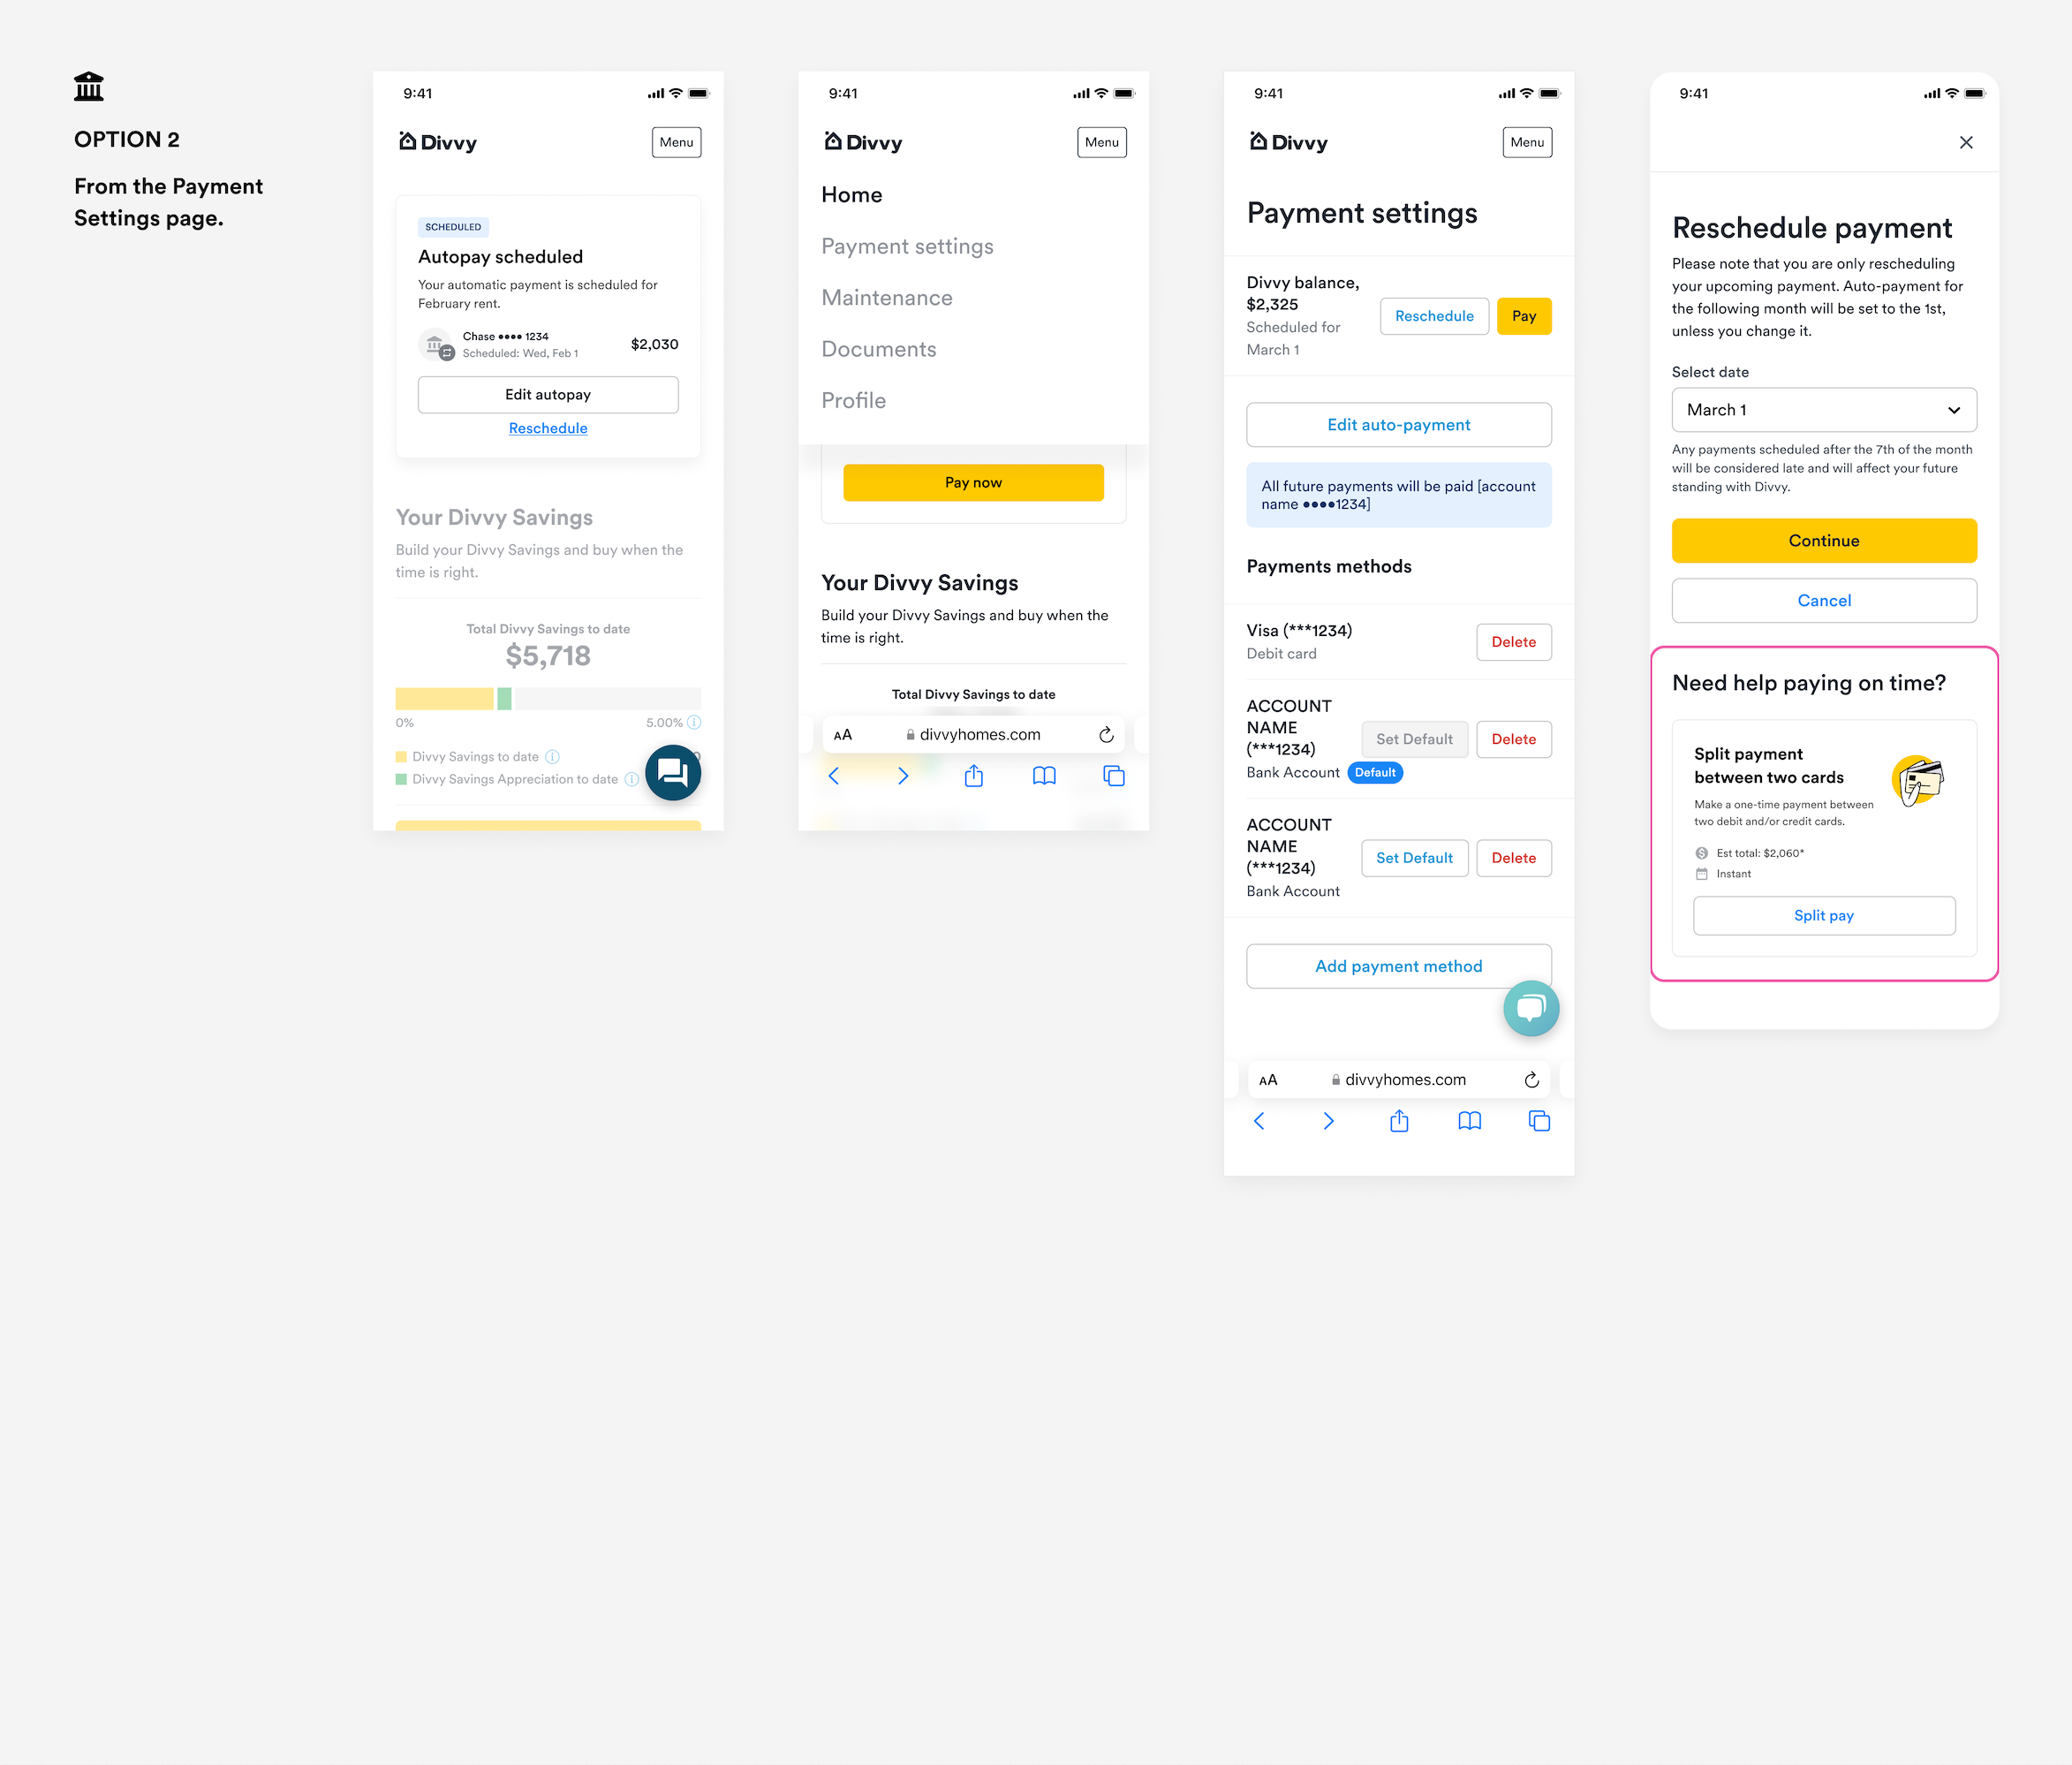This screenshot has height=1765, width=2072.
Task: Click the Cancel button
Action: [1824, 600]
